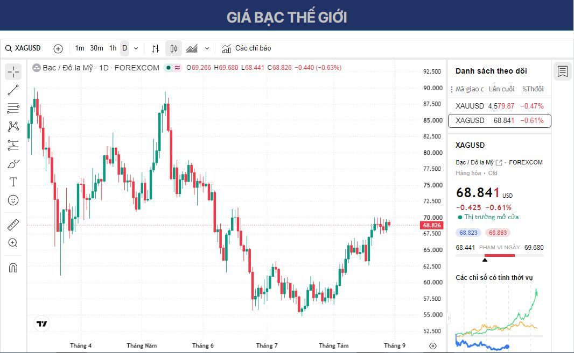Click the 'Danh sách theo dõi' heading
Screen dimensions: 574x353
point(491,71)
